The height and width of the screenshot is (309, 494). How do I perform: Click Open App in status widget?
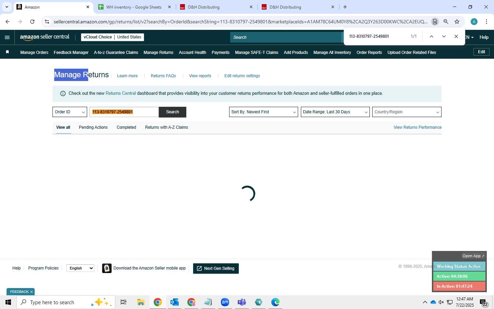click(473, 256)
